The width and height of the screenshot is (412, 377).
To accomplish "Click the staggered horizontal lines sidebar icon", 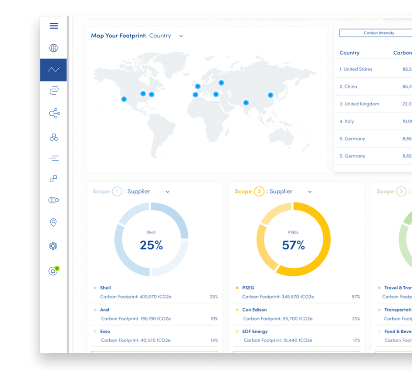I will pos(54,158).
